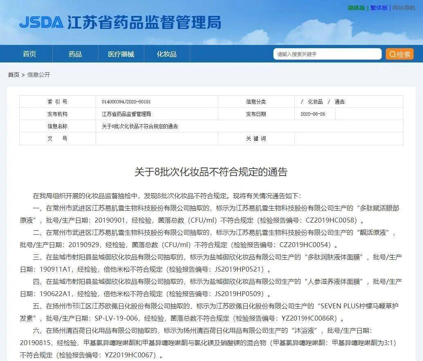
Task: Click product name 多肽润肤液体面膜
Action: click(x=334, y=257)
